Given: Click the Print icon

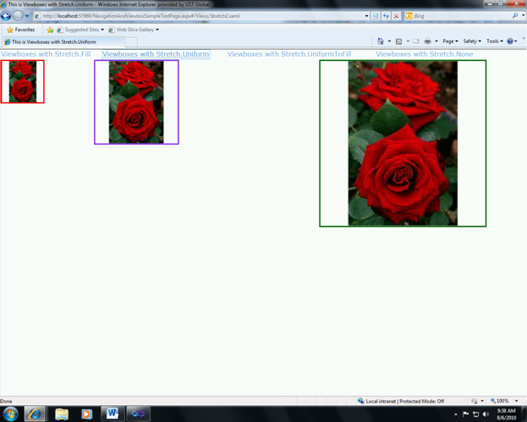Looking at the screenshot, I should pyautogui.click(x=427, y=41).
